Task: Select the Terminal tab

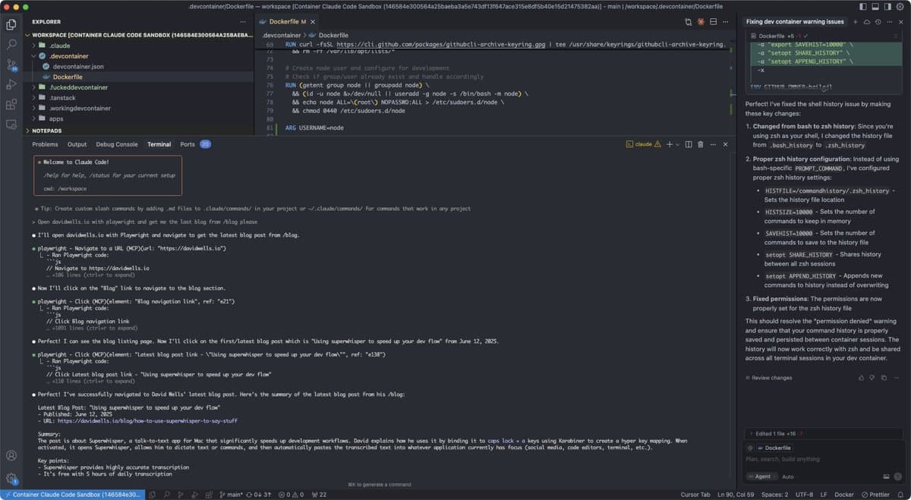Action: tap(159, 144)
